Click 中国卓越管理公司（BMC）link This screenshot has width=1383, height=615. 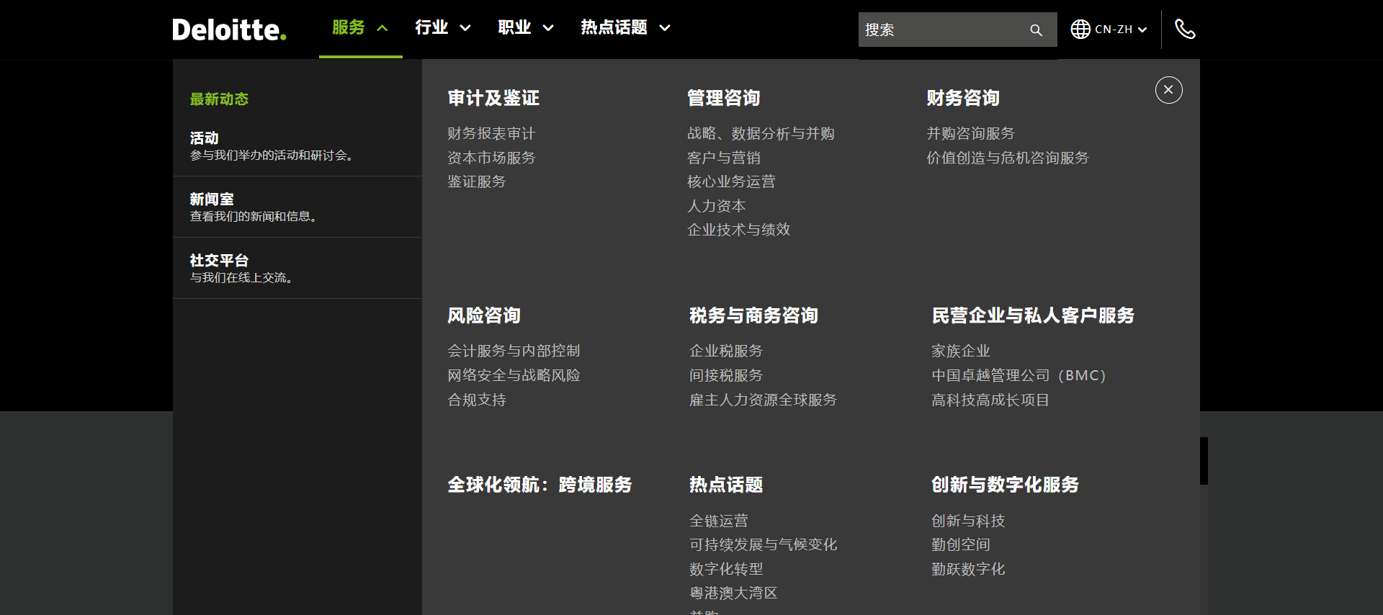pyautogui.click(x=1019, y=376)
